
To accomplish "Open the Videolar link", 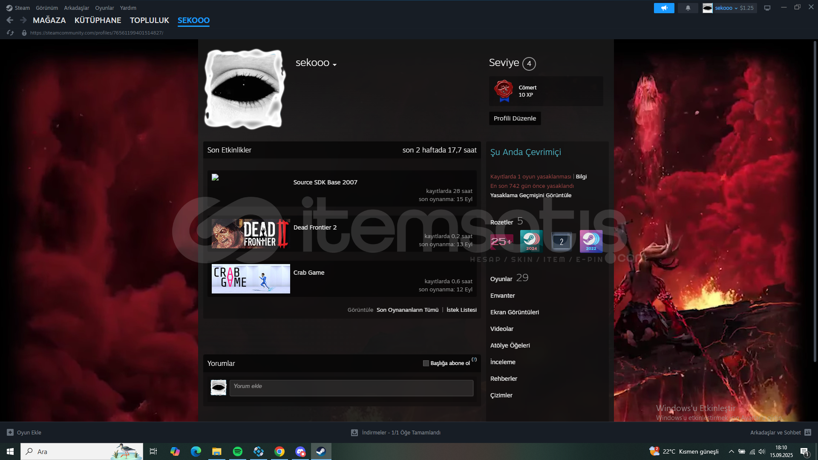I will 502,329.
